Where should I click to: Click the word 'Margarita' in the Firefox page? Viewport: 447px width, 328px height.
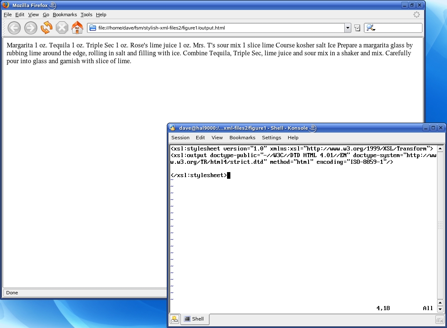pyautogui.click(x=20, y=45)
